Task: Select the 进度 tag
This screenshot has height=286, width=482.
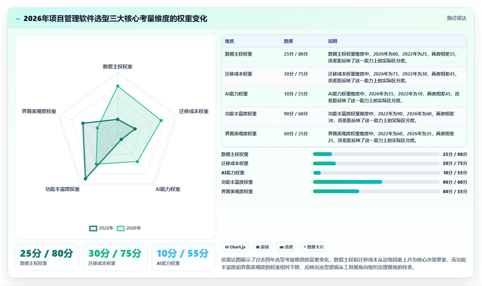Action: pos(286,247)
